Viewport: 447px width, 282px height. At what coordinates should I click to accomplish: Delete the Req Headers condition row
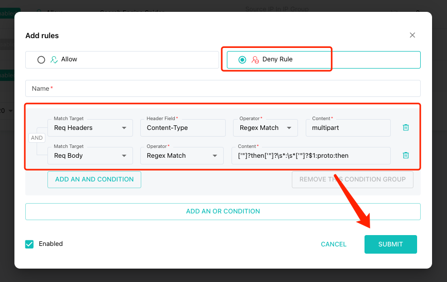[x=406, y=127]
